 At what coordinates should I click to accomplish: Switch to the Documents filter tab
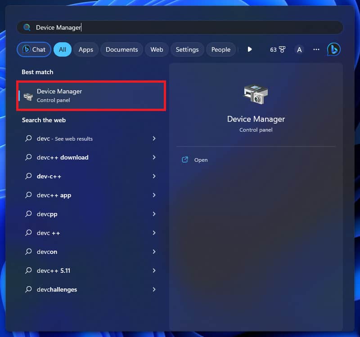coord(121,49)
